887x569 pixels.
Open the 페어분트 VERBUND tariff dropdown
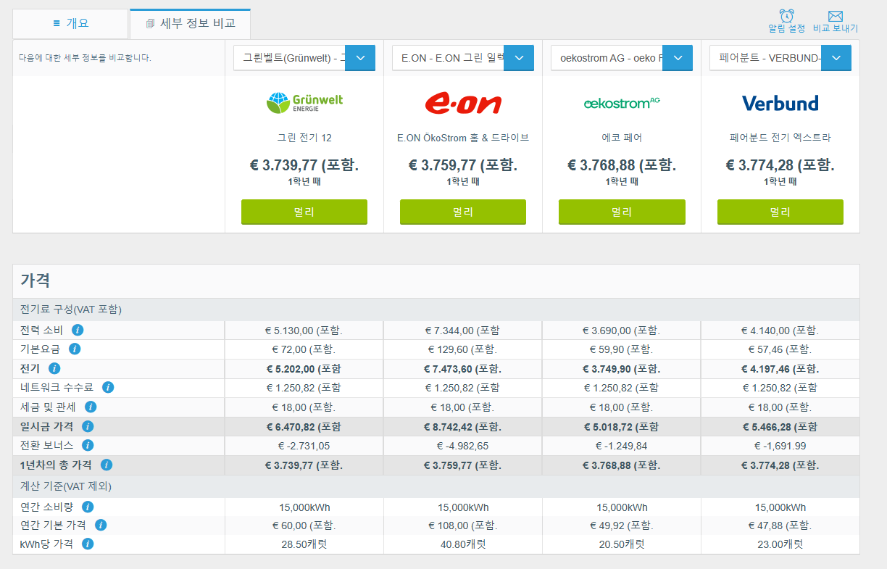click(x=780, y=58)
